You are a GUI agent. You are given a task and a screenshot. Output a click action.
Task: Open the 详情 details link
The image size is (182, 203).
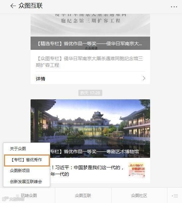click(x=90, y=78)
